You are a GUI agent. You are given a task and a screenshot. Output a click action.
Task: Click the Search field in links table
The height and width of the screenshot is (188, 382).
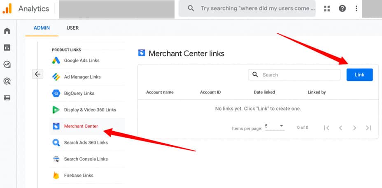[294, 75]
